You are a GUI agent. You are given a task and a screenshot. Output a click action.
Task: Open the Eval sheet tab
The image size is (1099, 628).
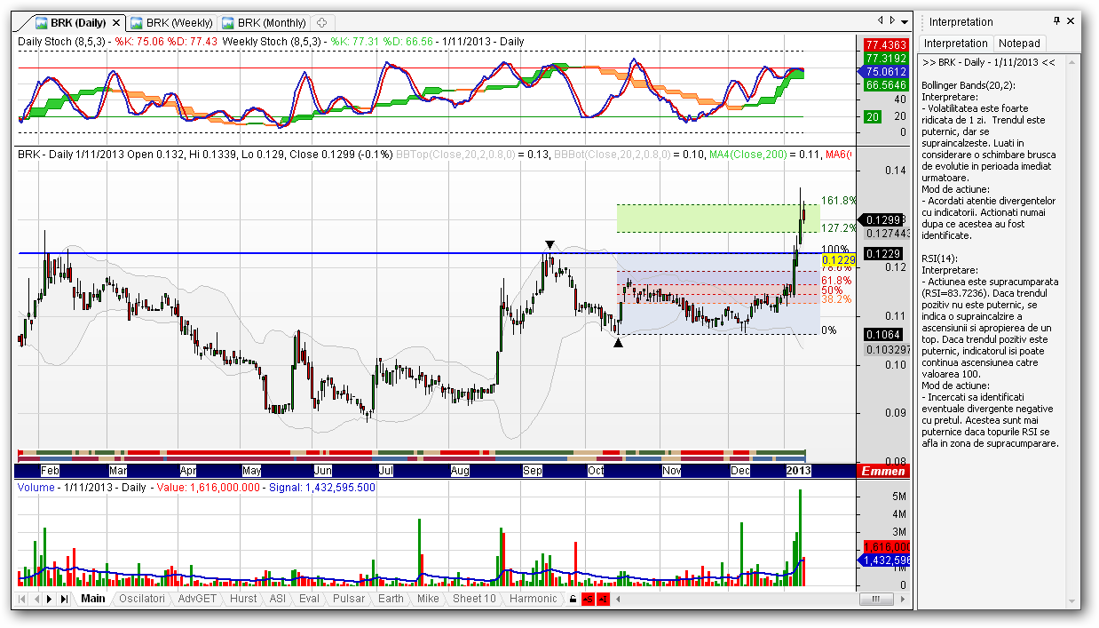click(x=310, y=599)
